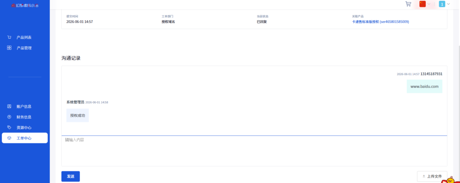The height and width of the screenshot is (183, 460).
Task: Click the 账户信息 profile icon
Action: click(x=9, y=106)
